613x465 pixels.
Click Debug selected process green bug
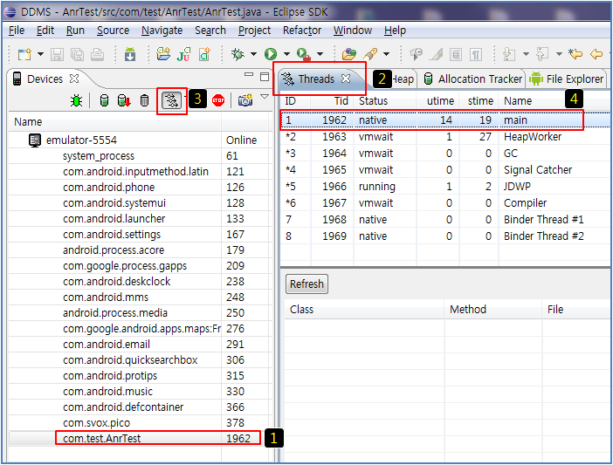(76, 100)
